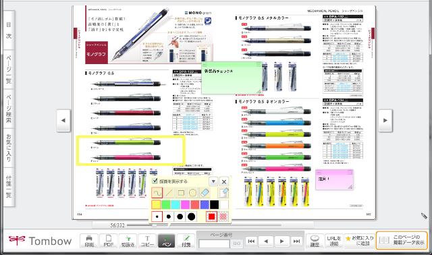The height and width of the screenshot is (255, 432).
Task: Open the Favorites (お気に入り) side tab
Action: (9, 148)
